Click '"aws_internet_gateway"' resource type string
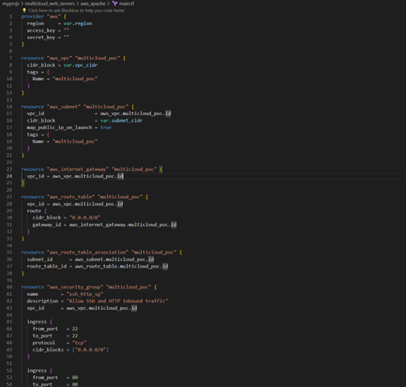Screen dimensions: 406x387 pyautogui.click(x=77, y=169)
